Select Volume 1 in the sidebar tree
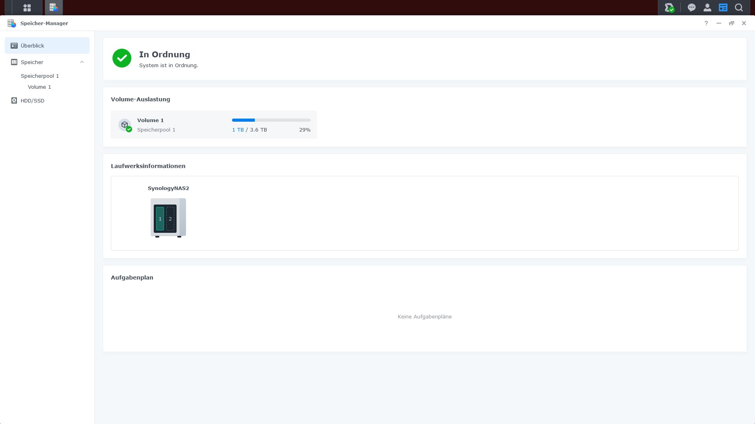The image size is (755, 424). click(x=39, y=87)
